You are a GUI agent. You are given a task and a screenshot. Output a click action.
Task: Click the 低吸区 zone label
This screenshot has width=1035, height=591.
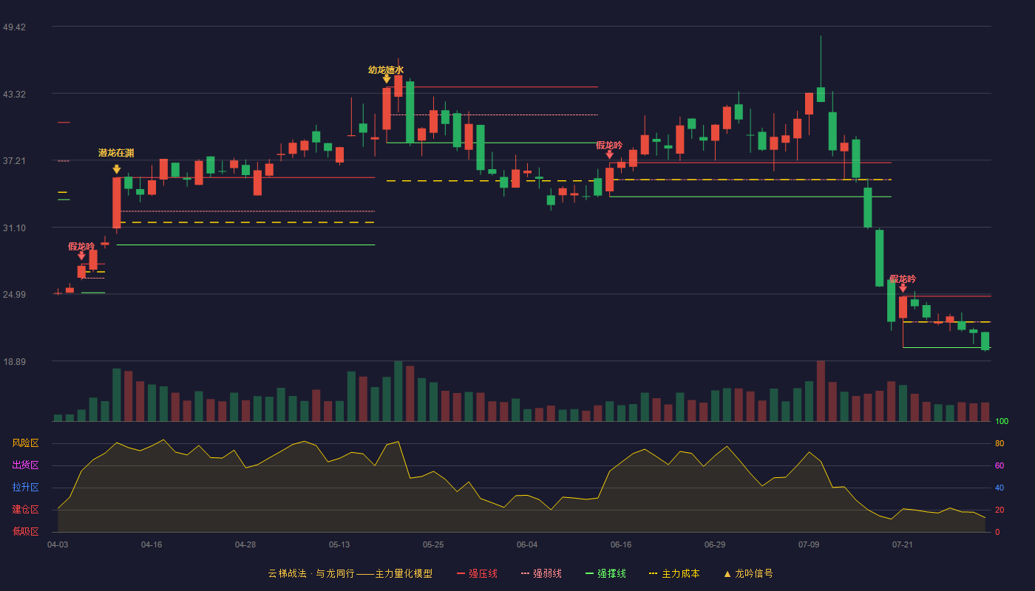point(25,530)
